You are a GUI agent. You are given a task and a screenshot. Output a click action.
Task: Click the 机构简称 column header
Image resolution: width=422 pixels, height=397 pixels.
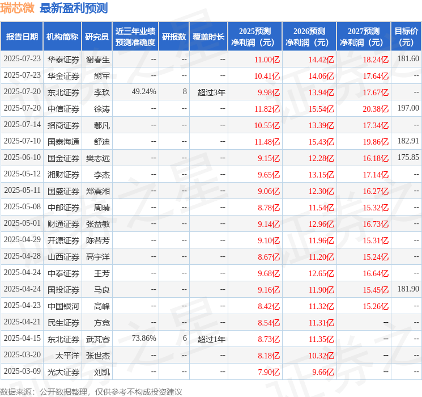click(62, 37)
